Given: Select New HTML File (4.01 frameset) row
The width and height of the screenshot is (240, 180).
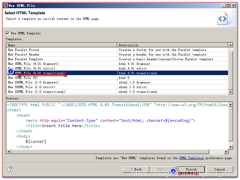Looking at the screenshot, I should tap(117, 64).
